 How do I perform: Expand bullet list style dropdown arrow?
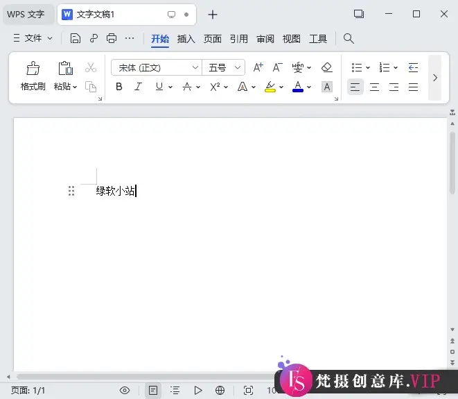368,67
